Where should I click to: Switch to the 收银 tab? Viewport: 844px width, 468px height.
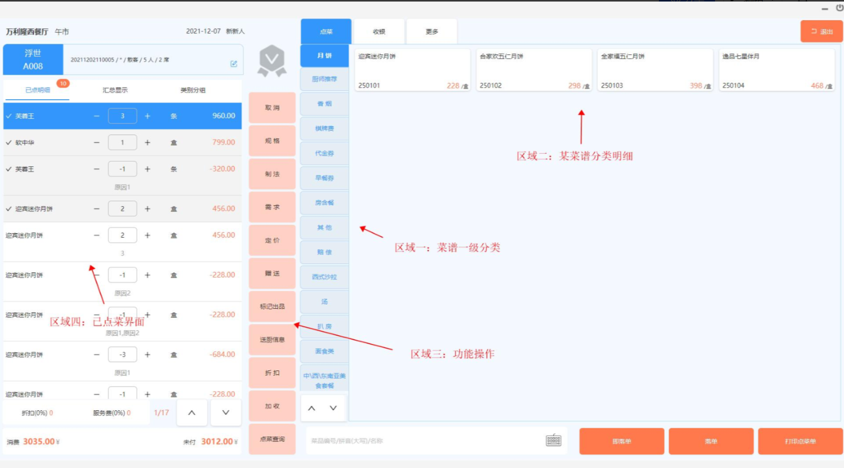(x=379, y=32)
